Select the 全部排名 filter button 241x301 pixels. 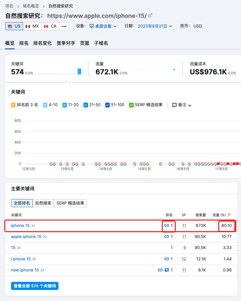(22, 203)
